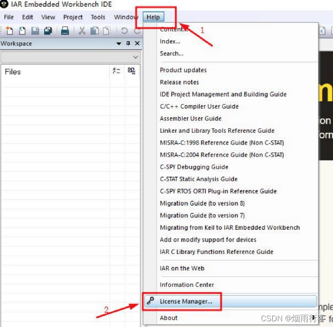Create a new document via toolbar icon
Viewport: 333px width, 327px height.
tap(9, 30)
